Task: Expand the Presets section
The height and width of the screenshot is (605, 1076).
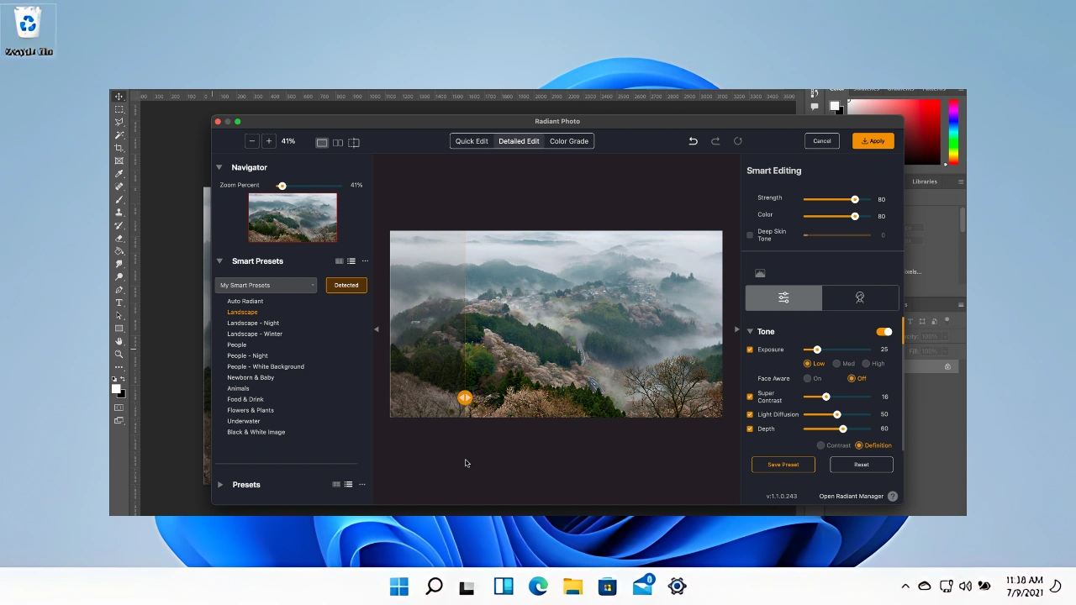Action: [220, 485]
